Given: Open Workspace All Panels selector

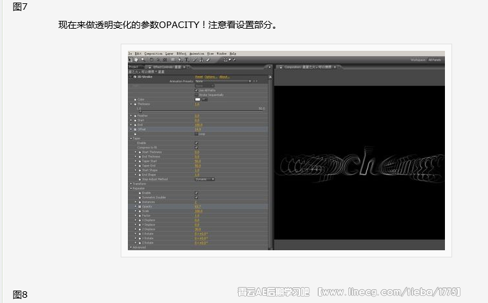Looking at the screenshot, I should click(x=435, y=60).
